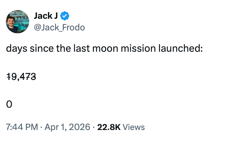Click the struck-through number 19,473

point(21,77)
